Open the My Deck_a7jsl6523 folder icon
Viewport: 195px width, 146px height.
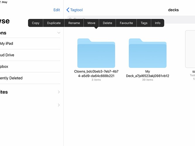tap(147, 53)
